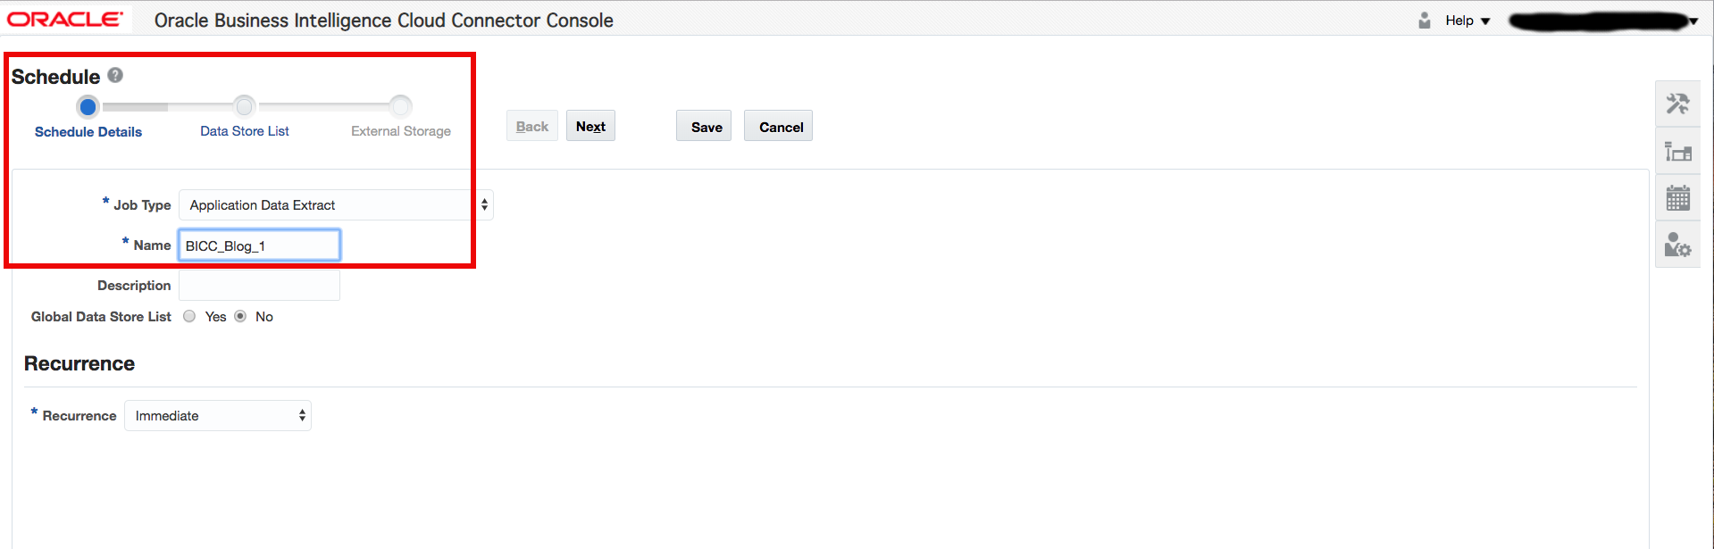Open the tools (hammer and wrench) panel
This screenshot has height=549, width=1714.
1677,104
